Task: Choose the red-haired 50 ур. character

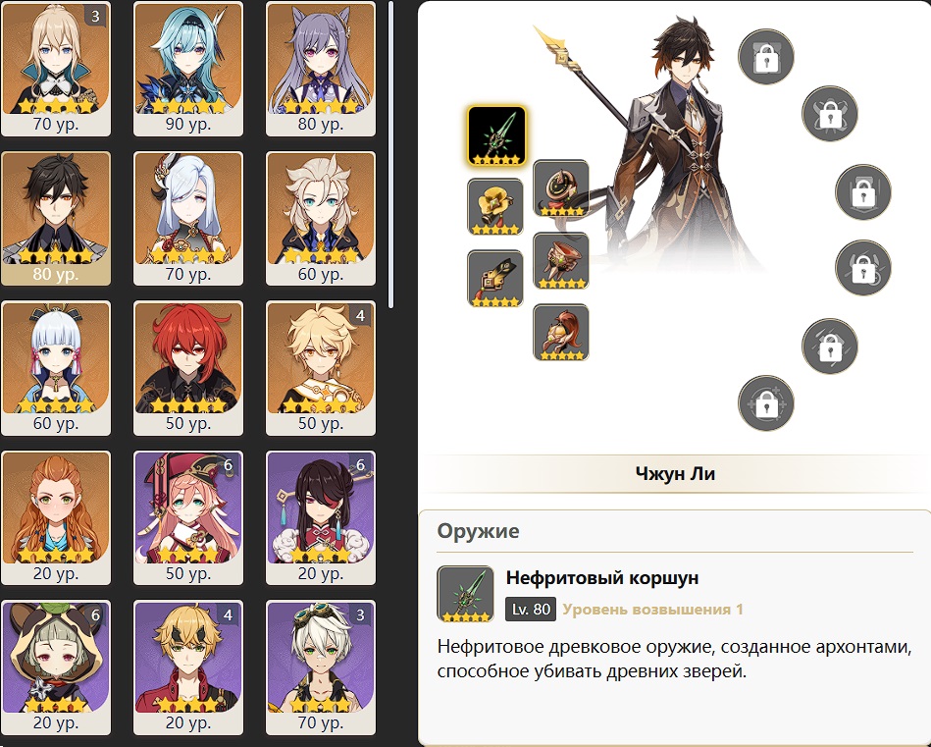Action: click(x=188, y=368)
